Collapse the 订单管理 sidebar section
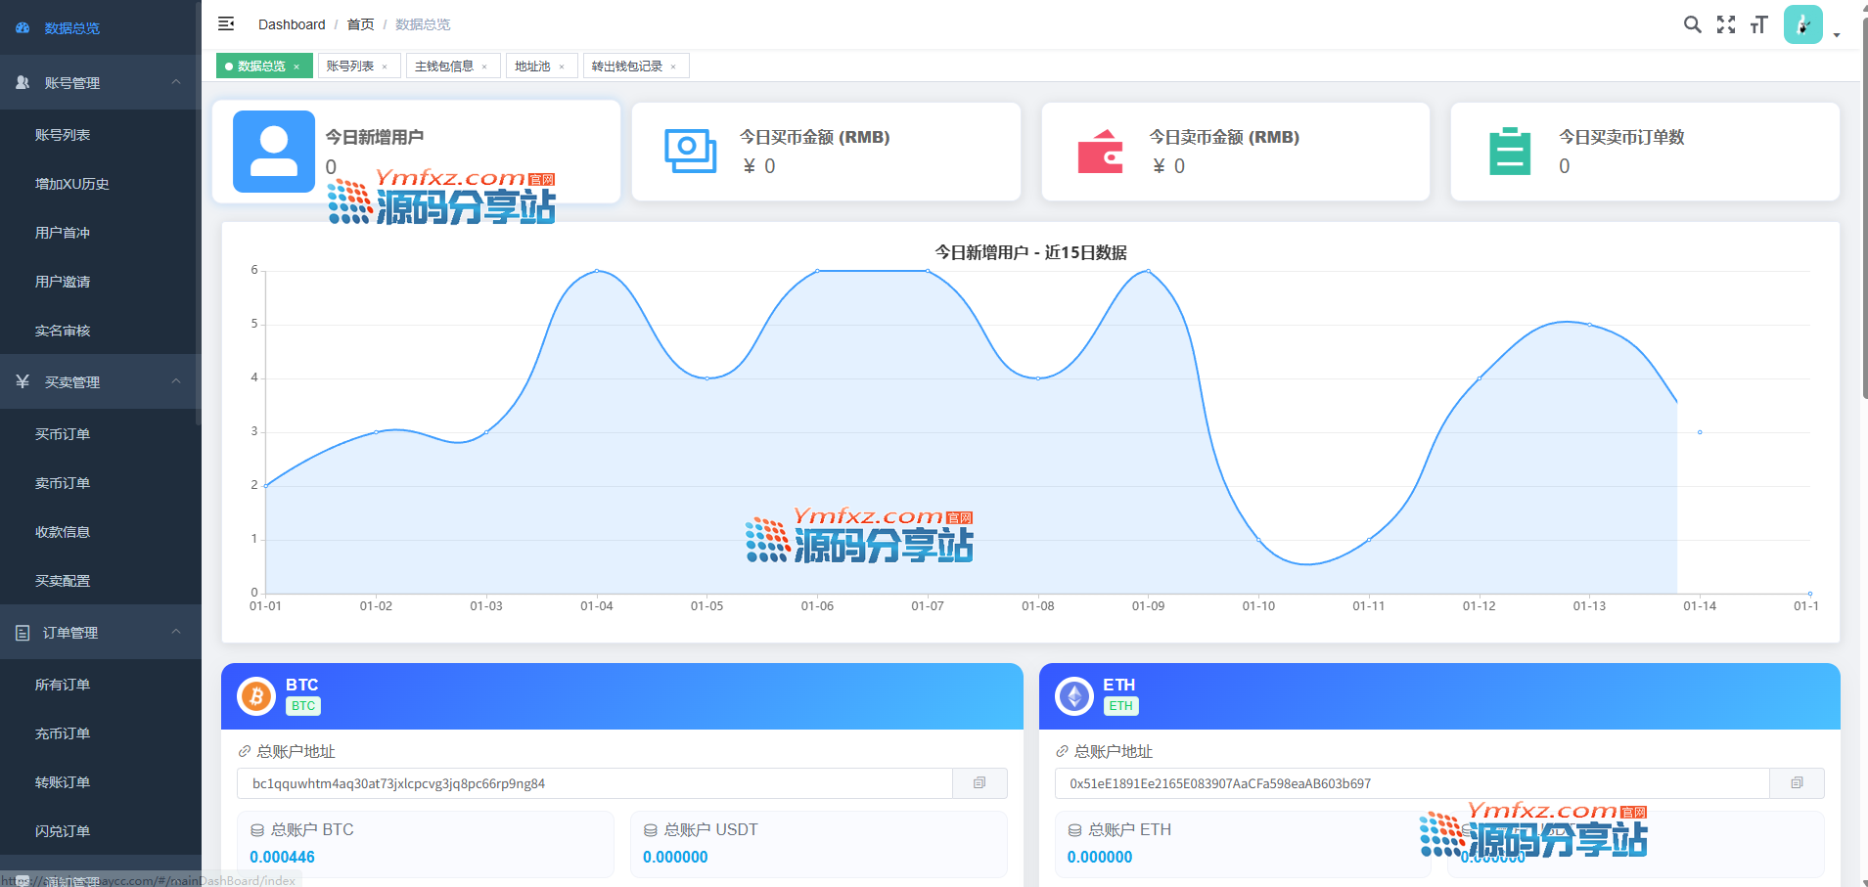Image resolution: width=1868 pixels, height=887 pixels. point(176,632)
